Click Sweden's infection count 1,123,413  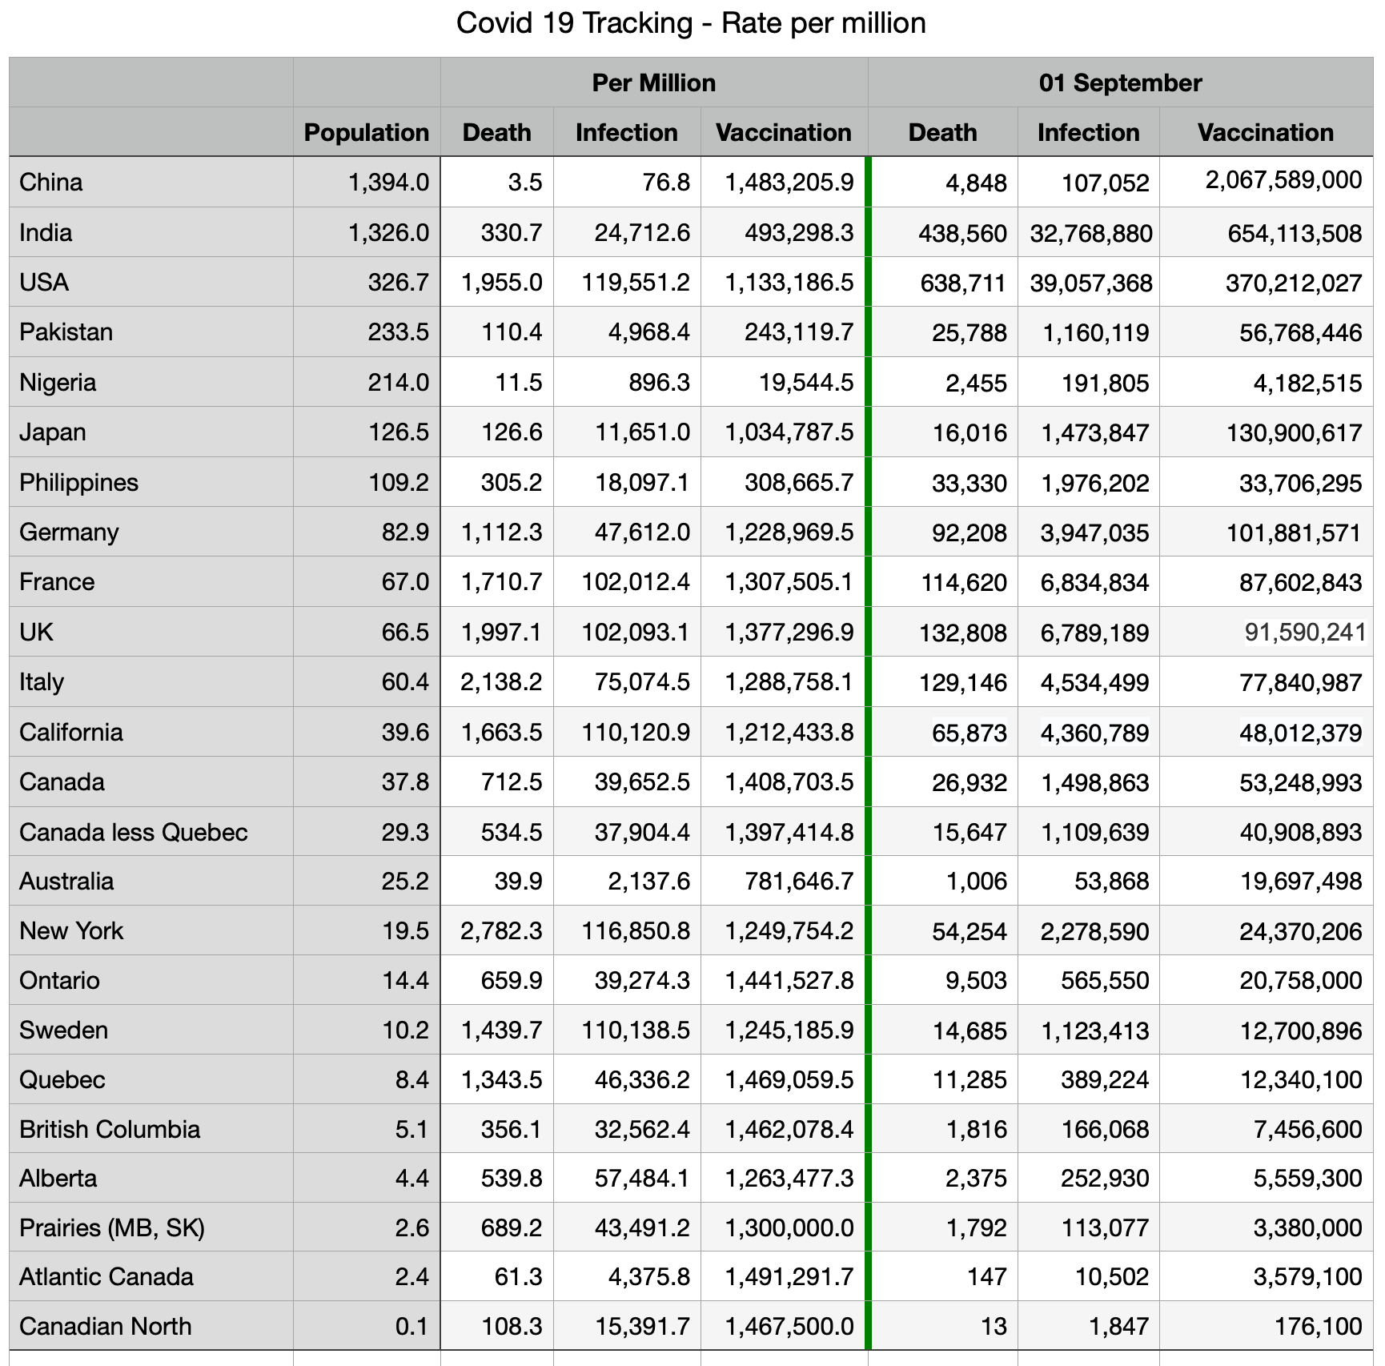(1094, 1031)
